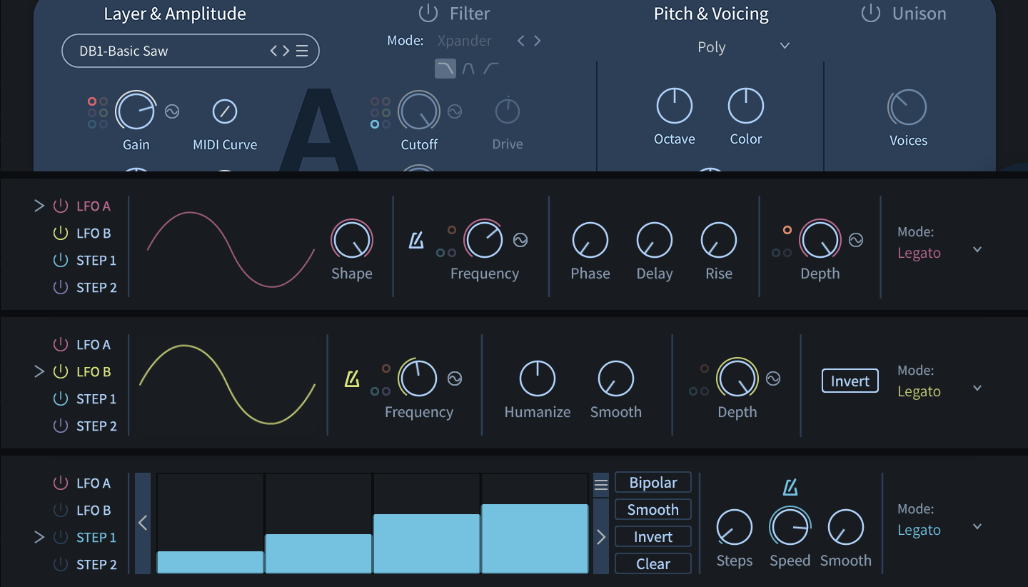Adjust the Cutoff knob
The image size is (1028, 587).
pos(419,111)
